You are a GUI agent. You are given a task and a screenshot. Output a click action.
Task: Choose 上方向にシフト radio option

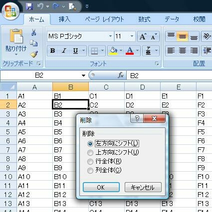(113, 152)
